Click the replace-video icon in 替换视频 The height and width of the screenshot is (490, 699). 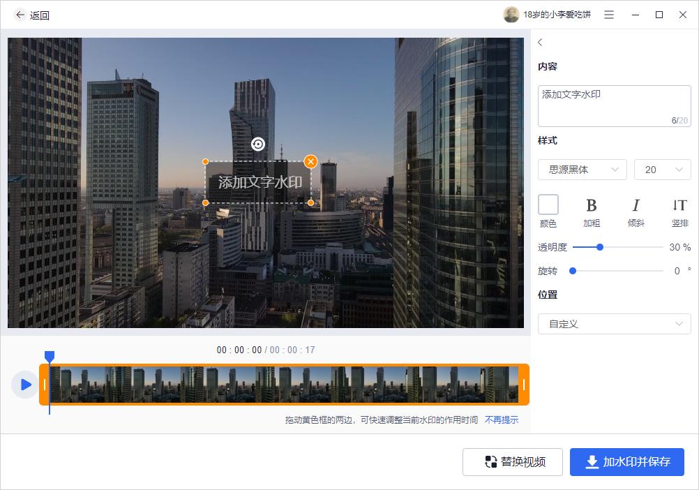490,462
